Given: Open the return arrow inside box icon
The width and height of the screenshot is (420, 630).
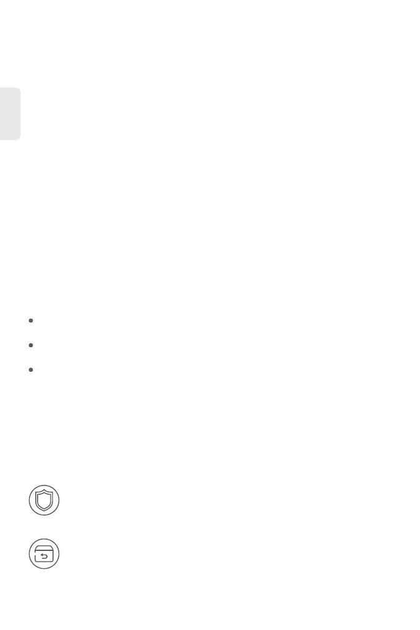Looking at the screenshot, I should click(44, 554).
